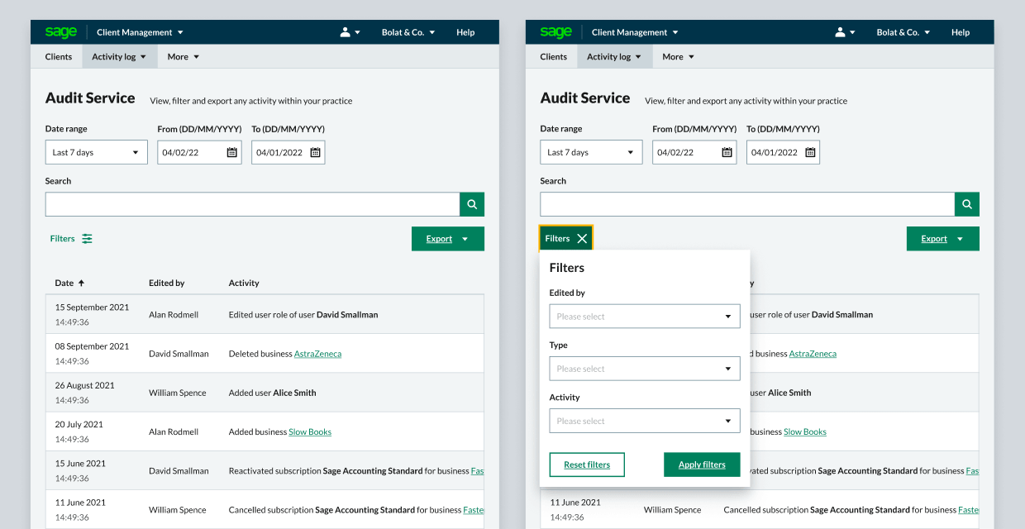Click Help in left window header
Viewport: 1025px width, 529px height.
465,32
